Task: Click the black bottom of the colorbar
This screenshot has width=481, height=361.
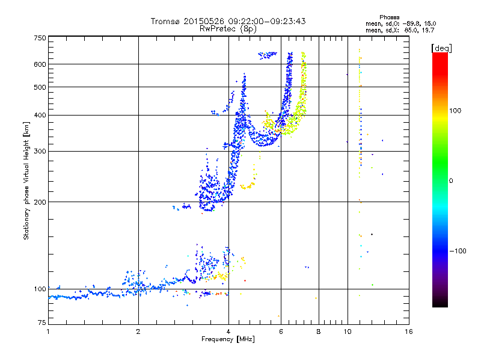Action: (x=440, y=303)
